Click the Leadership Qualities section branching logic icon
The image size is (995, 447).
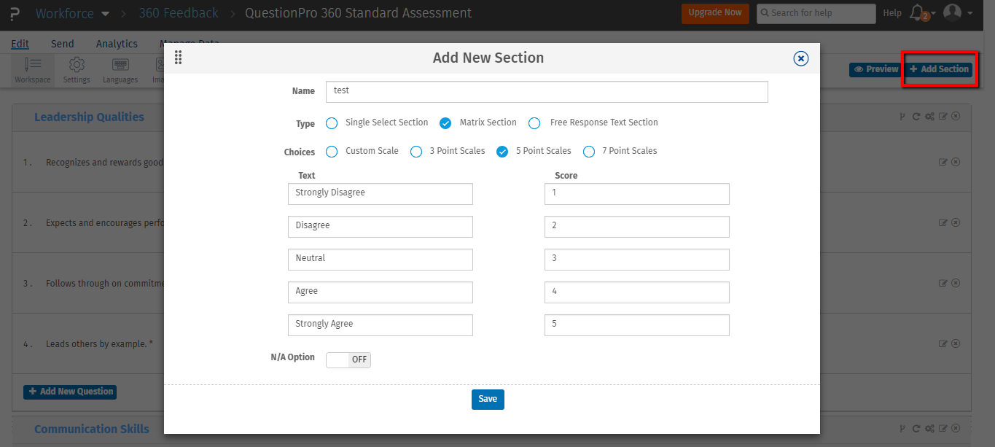[x=903, y=117]
